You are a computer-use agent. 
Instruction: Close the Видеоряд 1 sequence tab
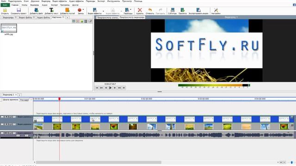click(16, 95)
